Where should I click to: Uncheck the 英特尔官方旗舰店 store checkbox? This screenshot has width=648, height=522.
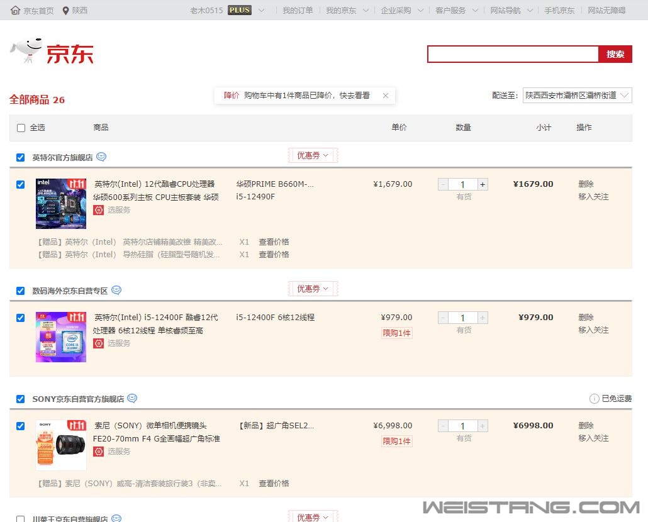[20, 157]
